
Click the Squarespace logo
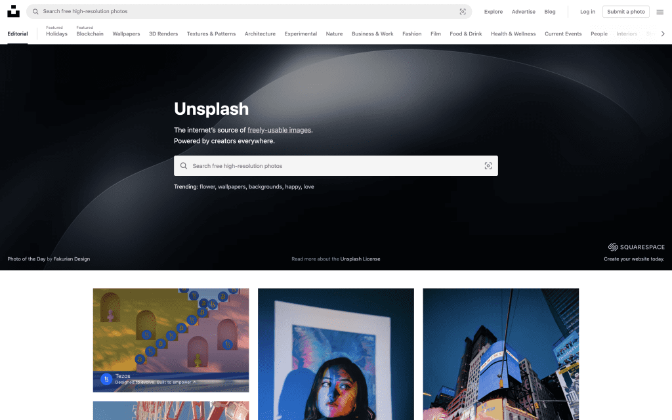(636, 247)
